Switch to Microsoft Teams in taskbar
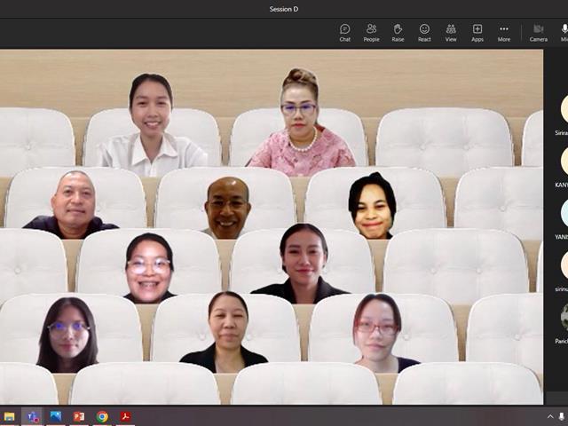The image size is (568, 426). point(32,416)
